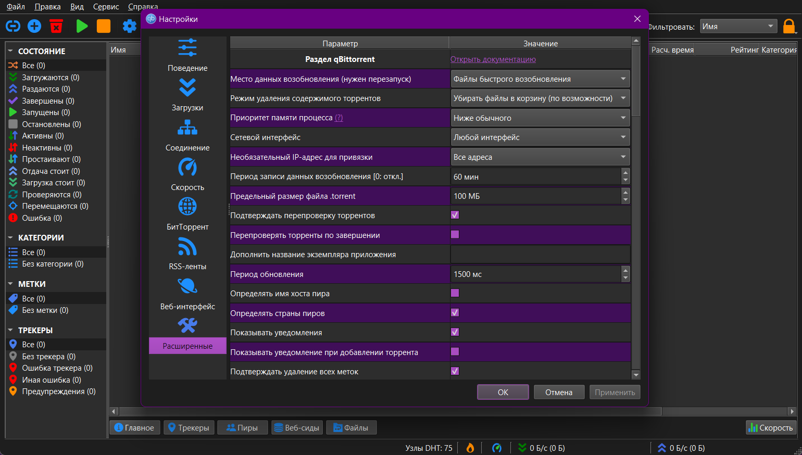This screenshot has width=802, height=455.
Task: Toggle resolve peer host names checkbox
Action: 455,293
